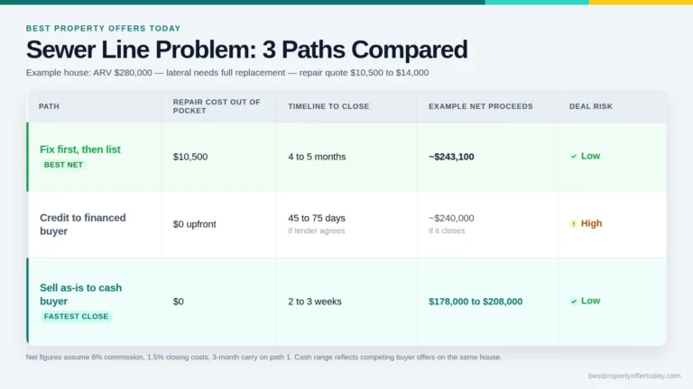This screenshot has width=693, height=389.
Task: Click the orange warning icon beside High
Action: coord(574,223)
